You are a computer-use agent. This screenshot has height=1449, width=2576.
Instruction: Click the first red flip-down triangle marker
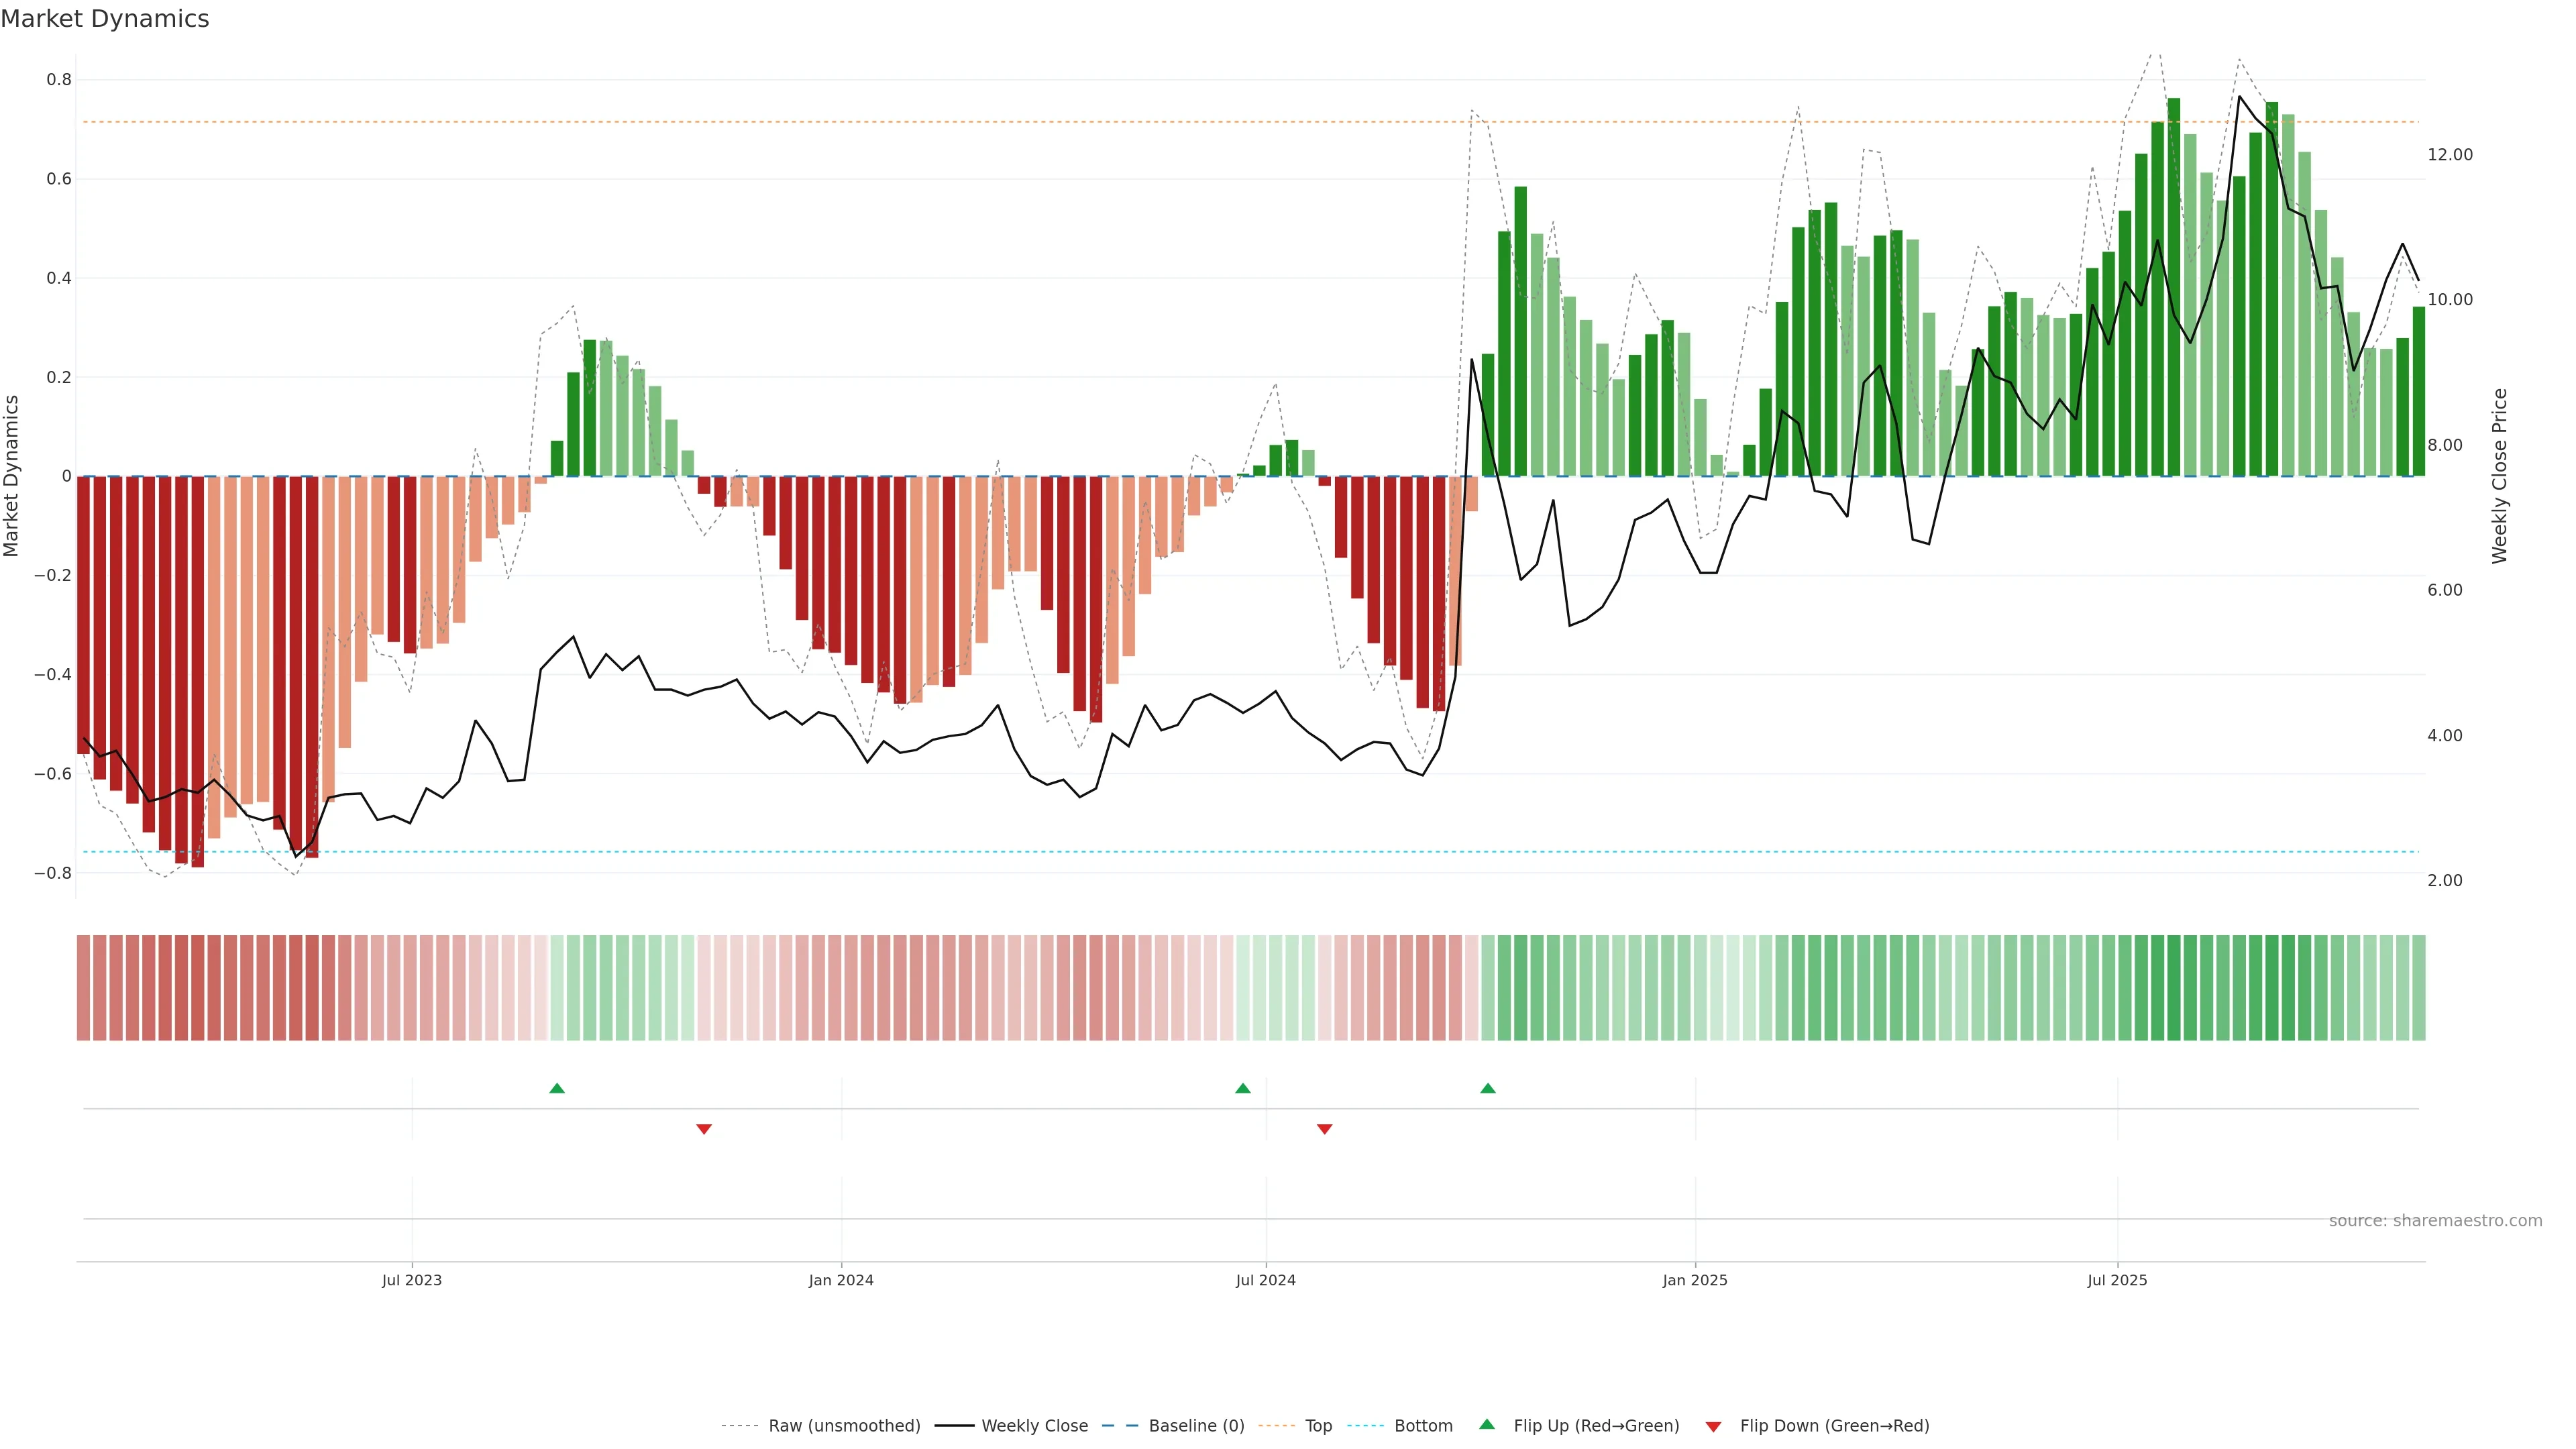click(x=704, y=1129)
